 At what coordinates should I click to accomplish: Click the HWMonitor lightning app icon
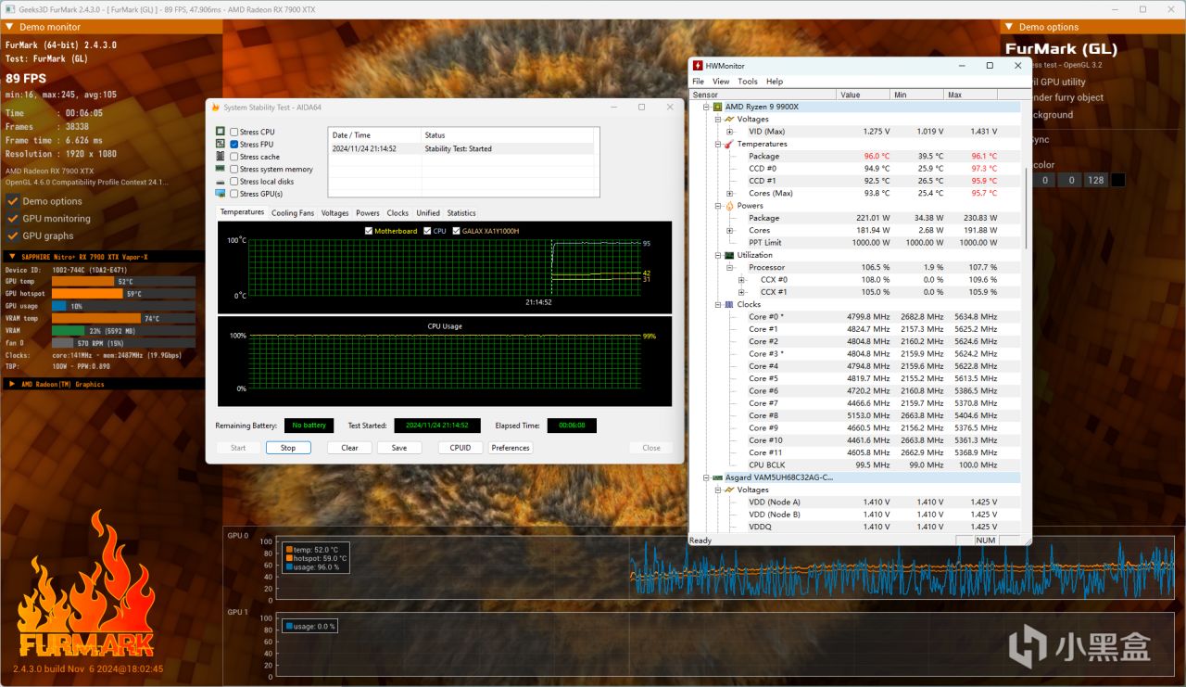click(x=698, y=66)
